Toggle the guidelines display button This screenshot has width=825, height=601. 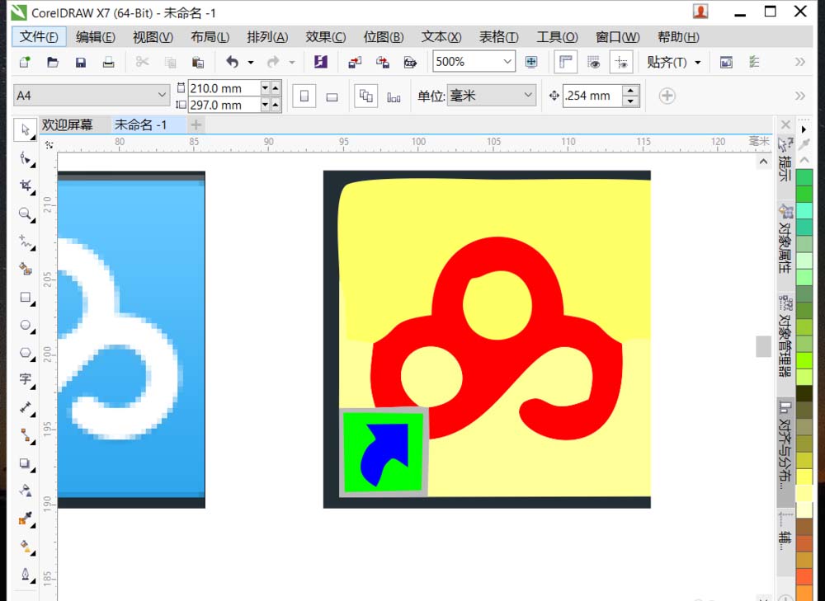click(621, 62)
